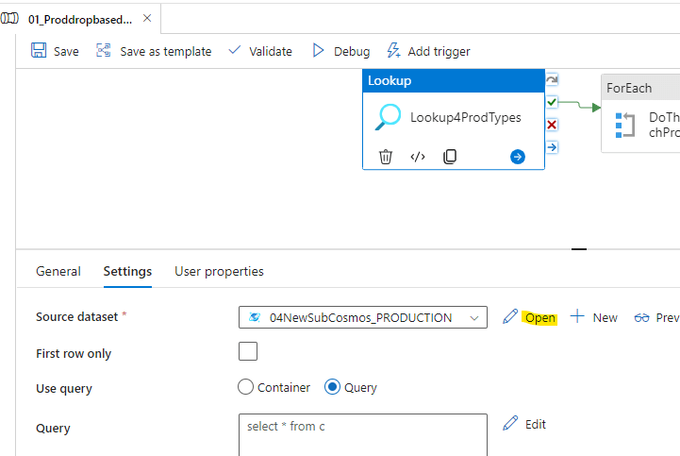The width and height of the screenshot is (680, 456).
Task: Switch to the General tab
Action: point(58,271)
